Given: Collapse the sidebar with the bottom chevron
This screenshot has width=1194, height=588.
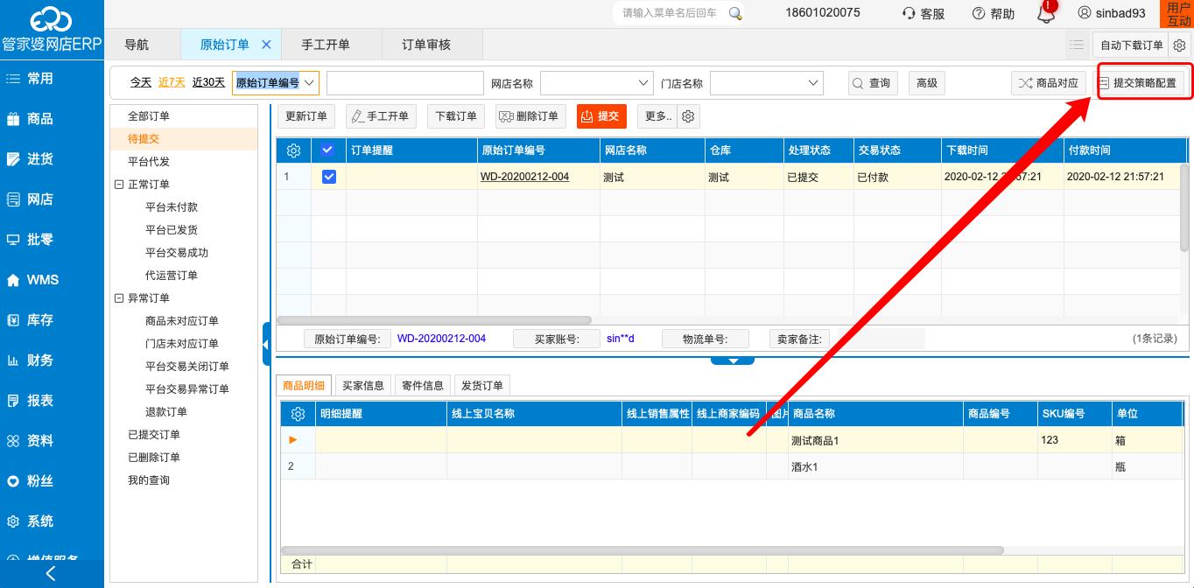Looking at the screenshot, I should coord(51,574).
